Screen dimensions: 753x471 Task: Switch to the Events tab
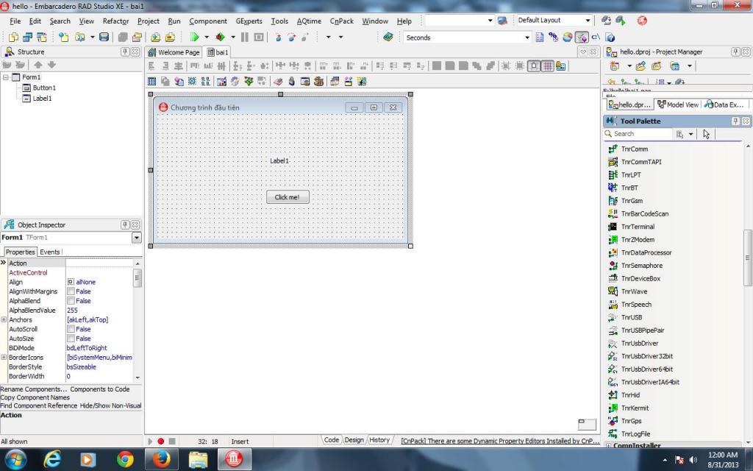[50, 252]
